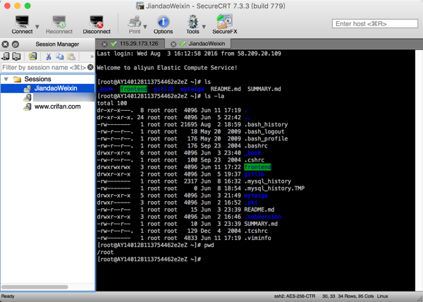Collapse the Sessions folder tree
The width and height of the screenshot is (423, 302).
pos(6,79)
